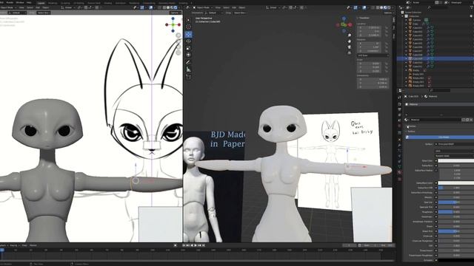Select the Cursor tool in right viewport toolbar
The image size is (474, 266).
coord(188,27)
